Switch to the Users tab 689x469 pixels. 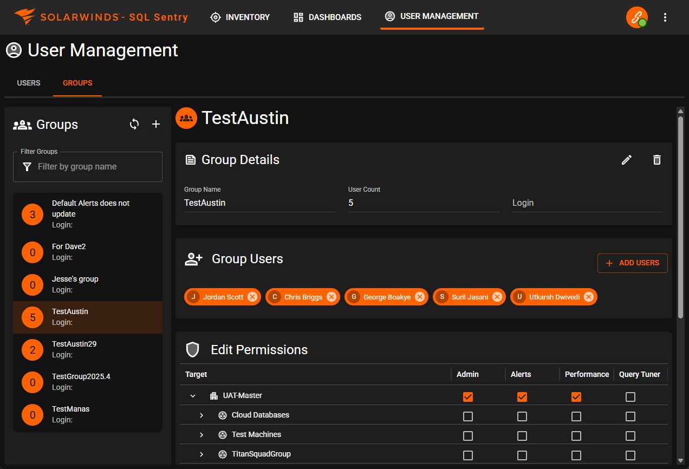[29, 83]
